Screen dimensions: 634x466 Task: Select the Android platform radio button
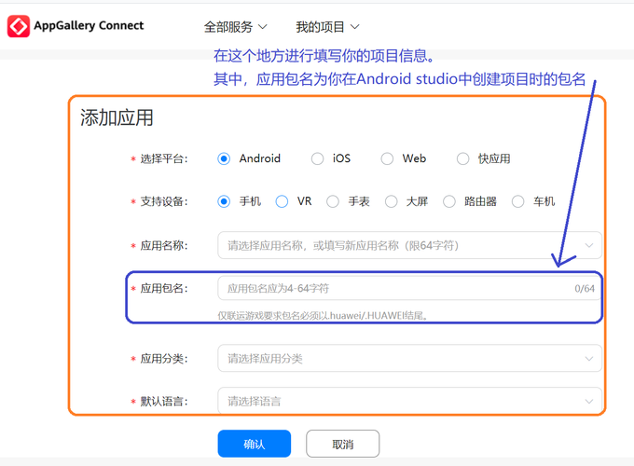[x=224, y=158]
